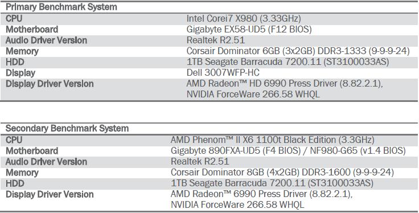Select the AMD Phenom II X6 1100t value
419x213 pixels.
pos(273,140)
